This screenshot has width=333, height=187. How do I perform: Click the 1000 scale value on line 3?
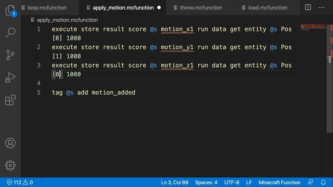pos(73,74)
